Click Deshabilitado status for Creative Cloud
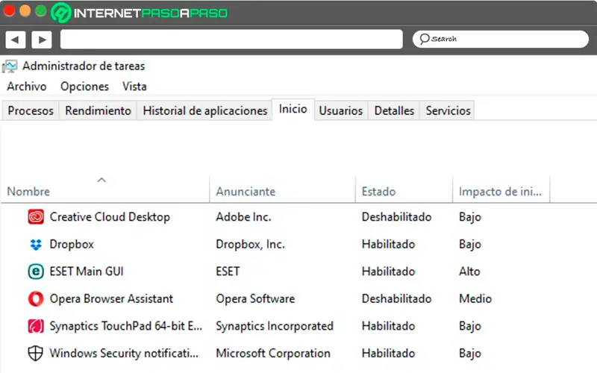 point(396,217)
